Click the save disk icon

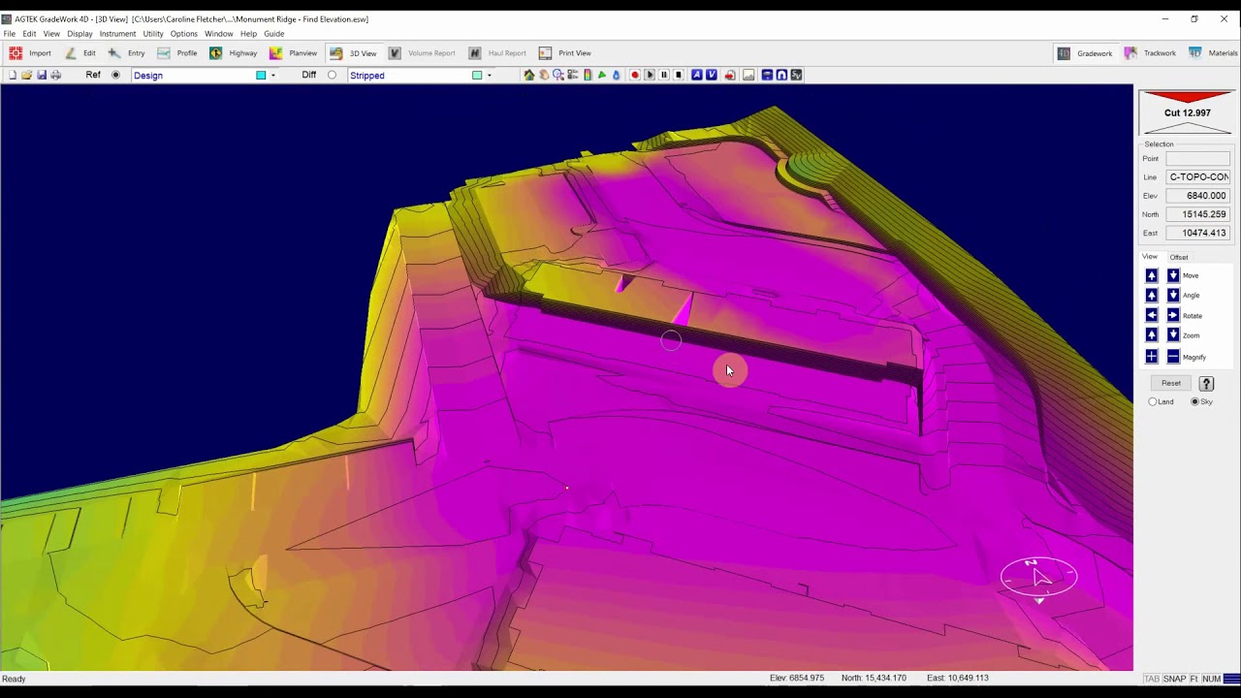pos(42,75)
